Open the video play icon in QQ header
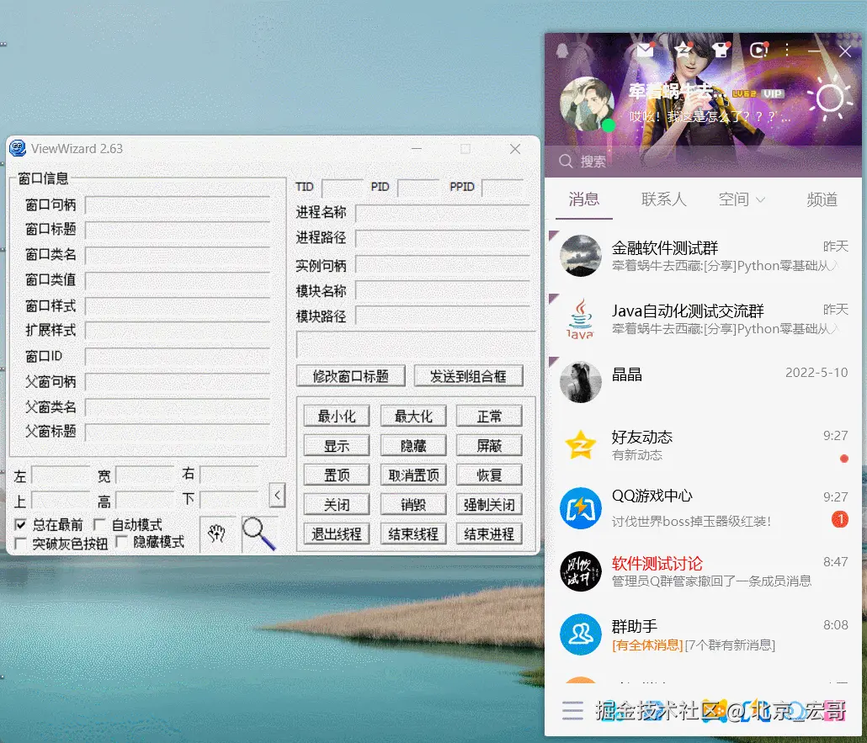The width and height of the screenshot is (867, 743). (758, 50)
